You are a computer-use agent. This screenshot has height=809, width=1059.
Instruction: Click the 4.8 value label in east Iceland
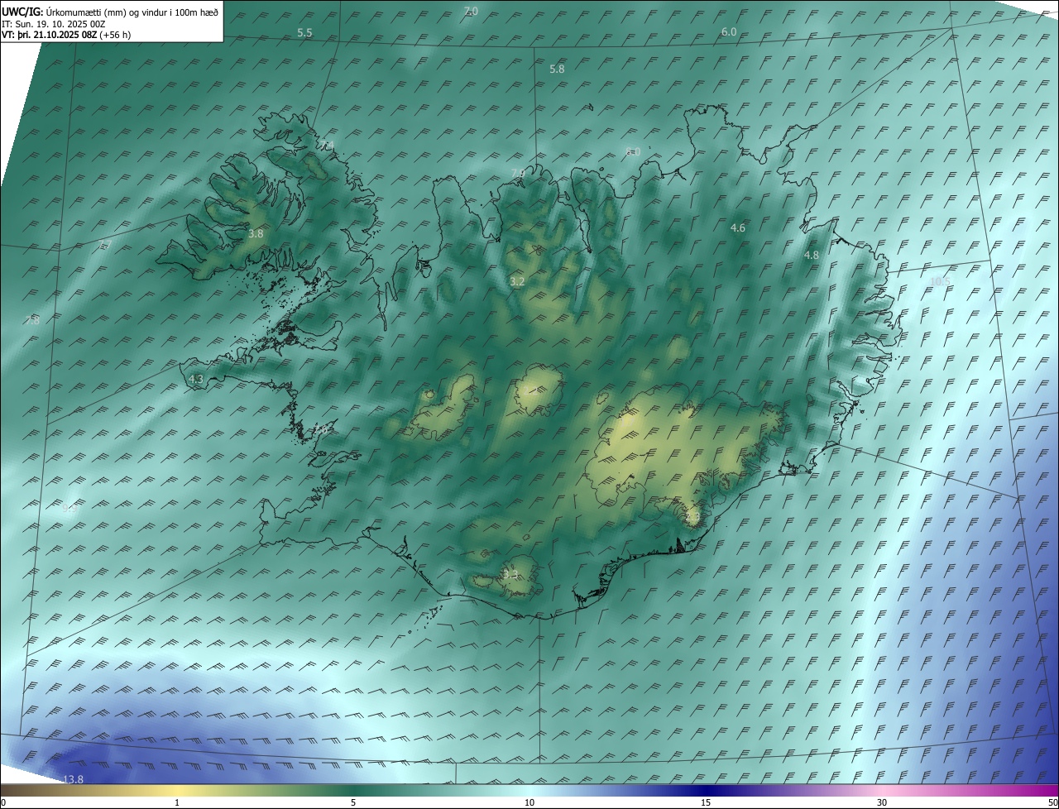pos(812,256)
